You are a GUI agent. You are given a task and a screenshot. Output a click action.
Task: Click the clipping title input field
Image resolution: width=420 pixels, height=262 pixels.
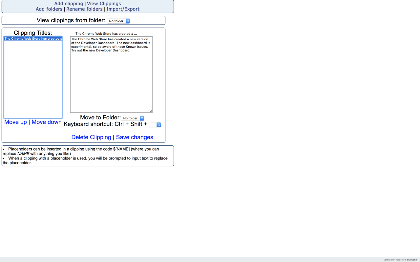(x=111, y=33)
